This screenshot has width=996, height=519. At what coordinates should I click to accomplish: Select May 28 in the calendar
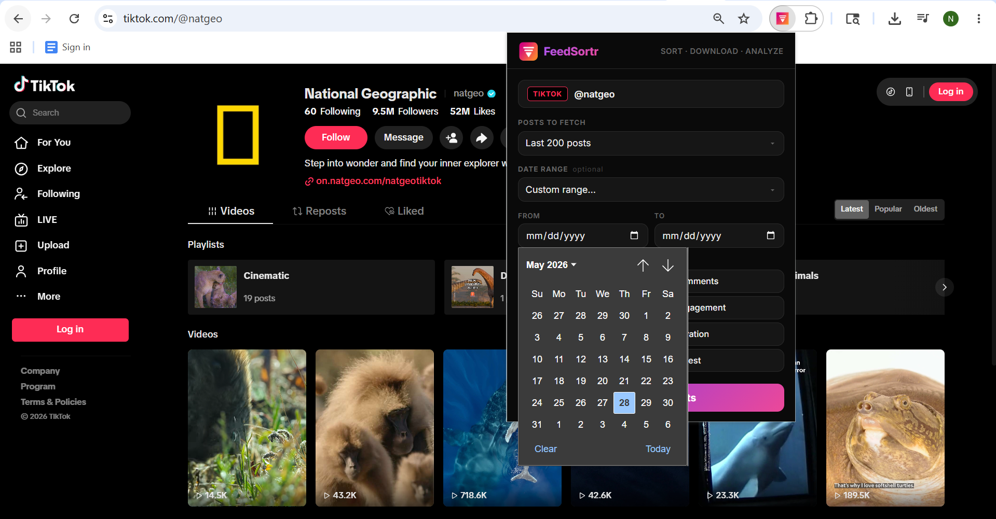(x=624, y=403)
